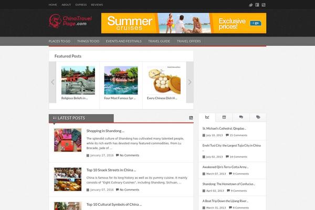The image size is (315, 210).
Task: Click the March 07, 2013 date
Action: 216,174
